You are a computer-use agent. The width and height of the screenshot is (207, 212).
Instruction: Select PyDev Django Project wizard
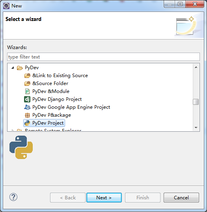point(57,99)
